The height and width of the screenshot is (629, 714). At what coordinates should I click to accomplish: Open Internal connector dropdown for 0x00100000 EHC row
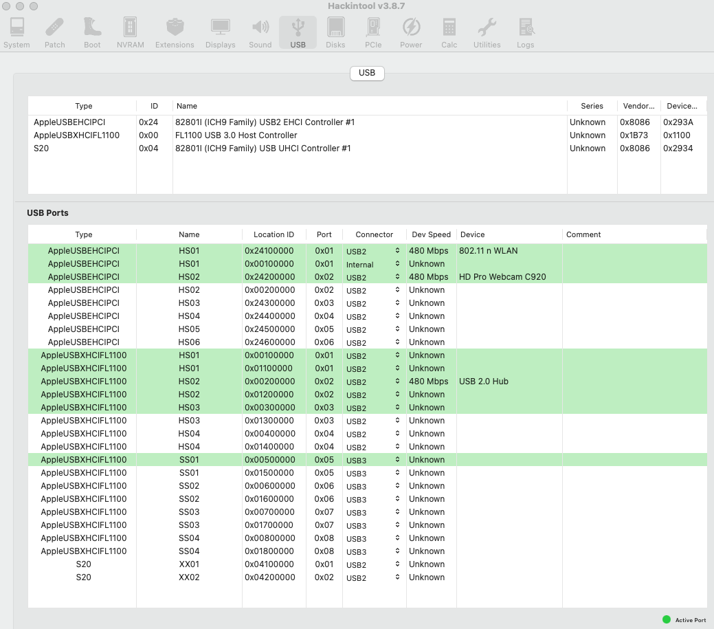(373, 264)
